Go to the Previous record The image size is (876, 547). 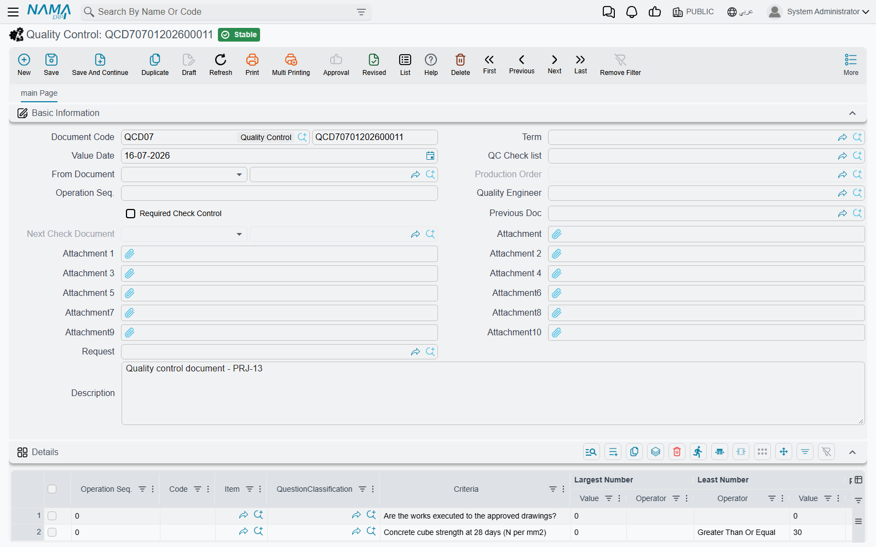click(522, 64)
